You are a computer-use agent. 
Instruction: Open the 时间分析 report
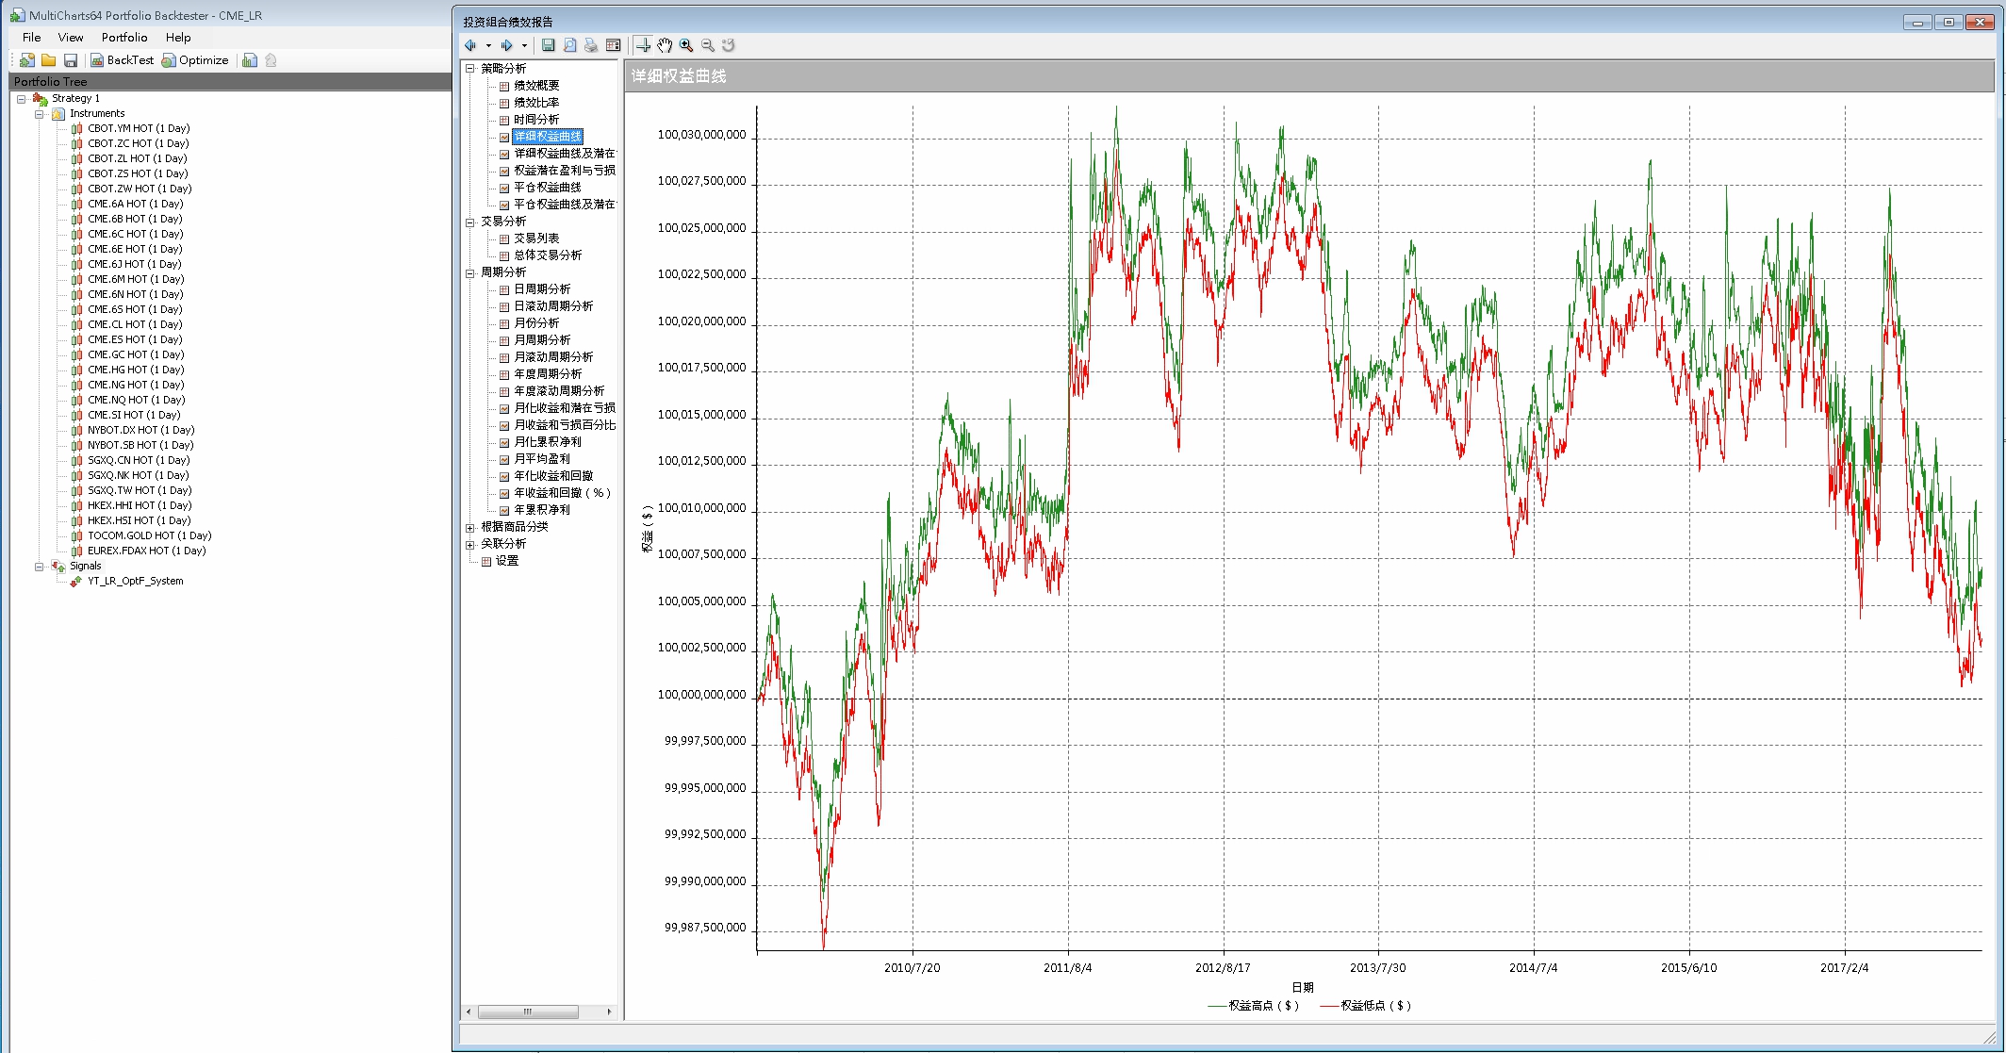click(x=536, y=120)
